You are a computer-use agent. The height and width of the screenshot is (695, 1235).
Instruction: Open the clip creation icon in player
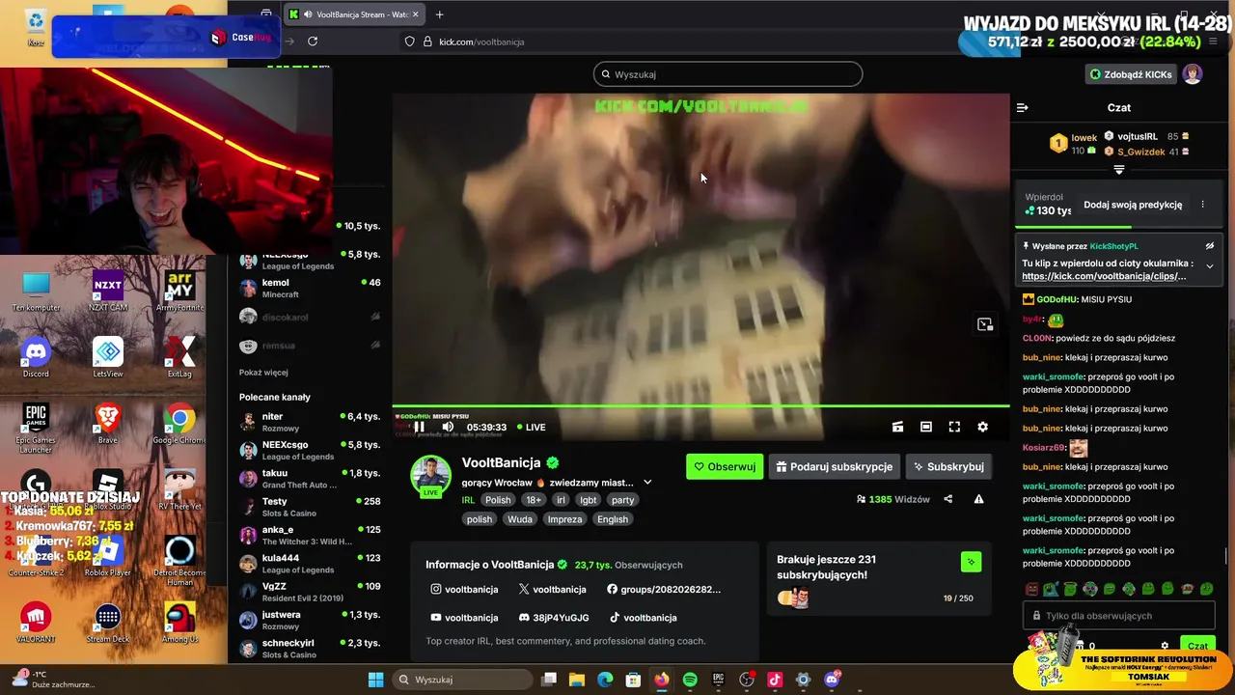[x=897, y=427]
